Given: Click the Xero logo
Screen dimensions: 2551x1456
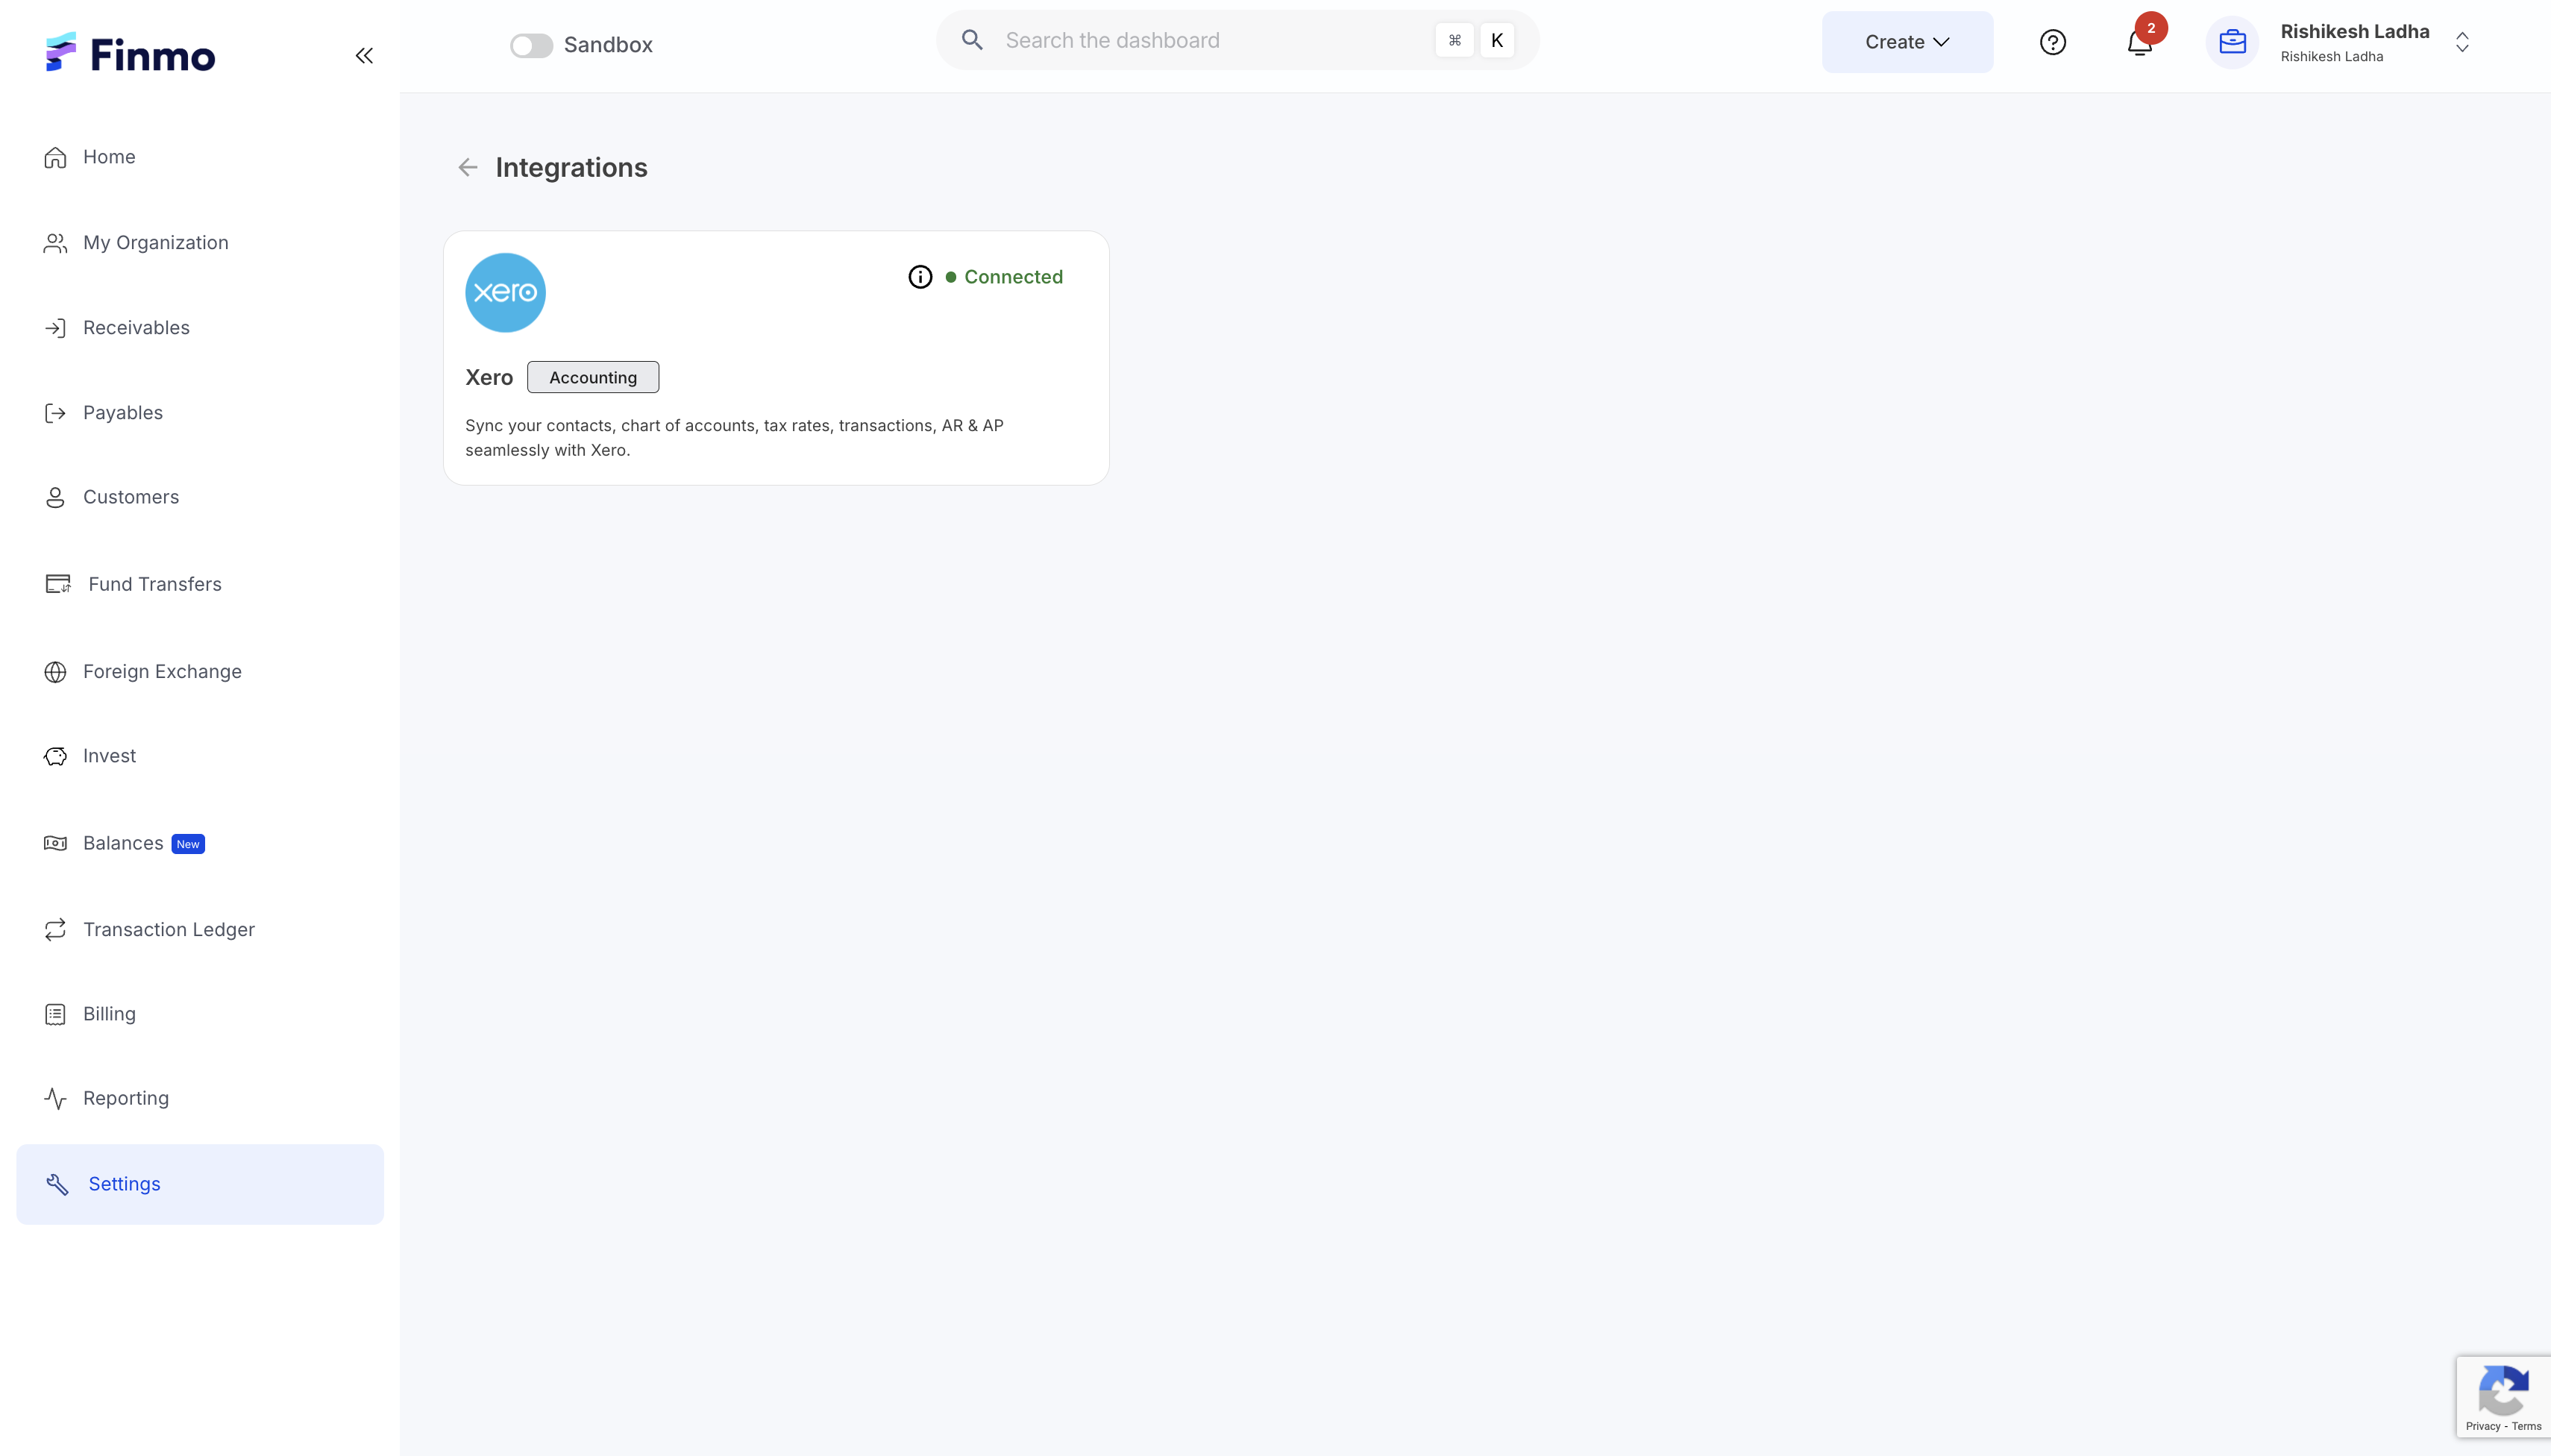Looking at the screenshot, I should 505,292.
